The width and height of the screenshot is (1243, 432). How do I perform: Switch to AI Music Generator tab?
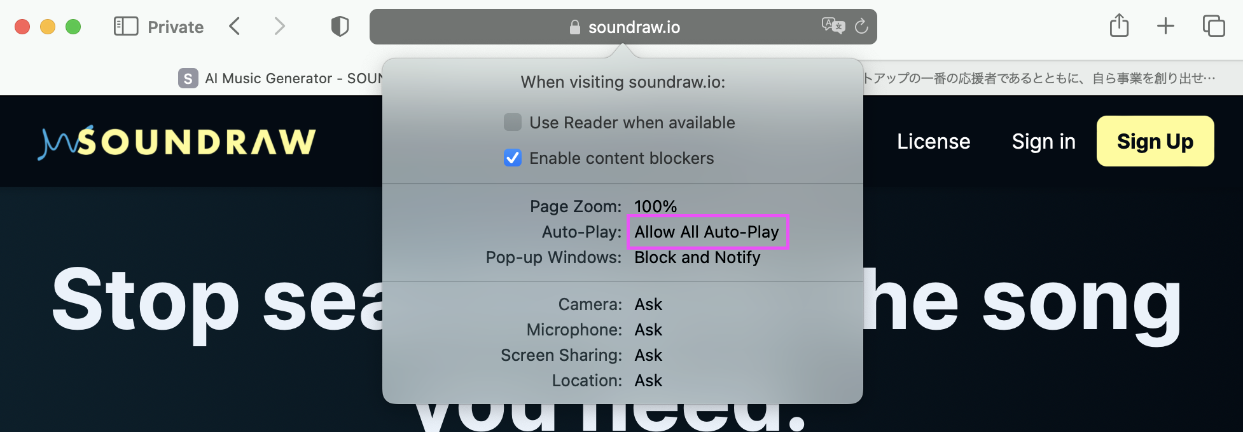point(280,78)
